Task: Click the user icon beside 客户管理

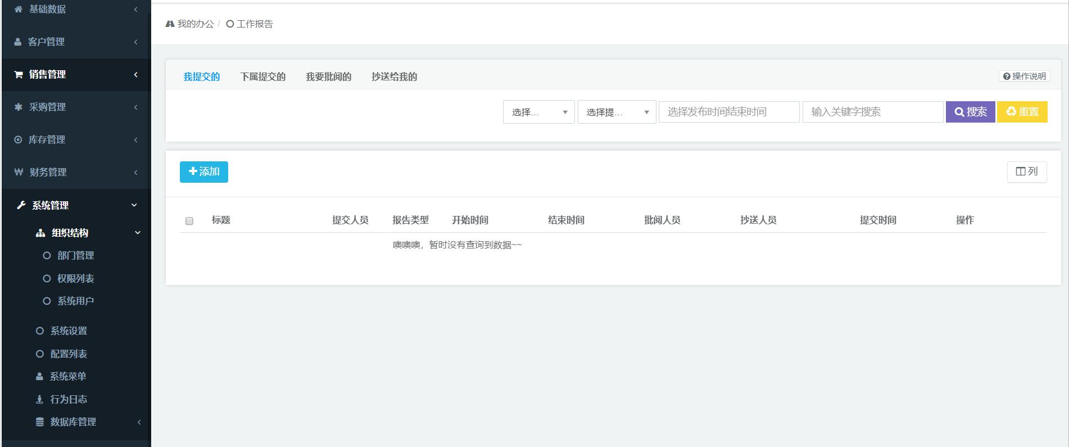Action: click(17, 42)
